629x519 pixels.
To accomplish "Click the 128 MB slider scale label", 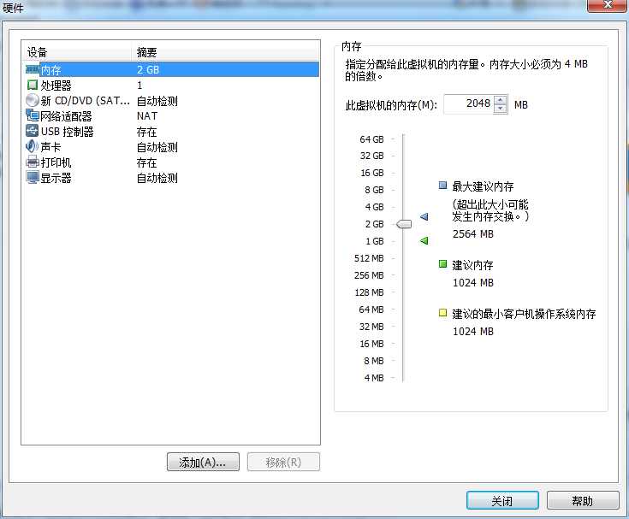I will [369, 292].
